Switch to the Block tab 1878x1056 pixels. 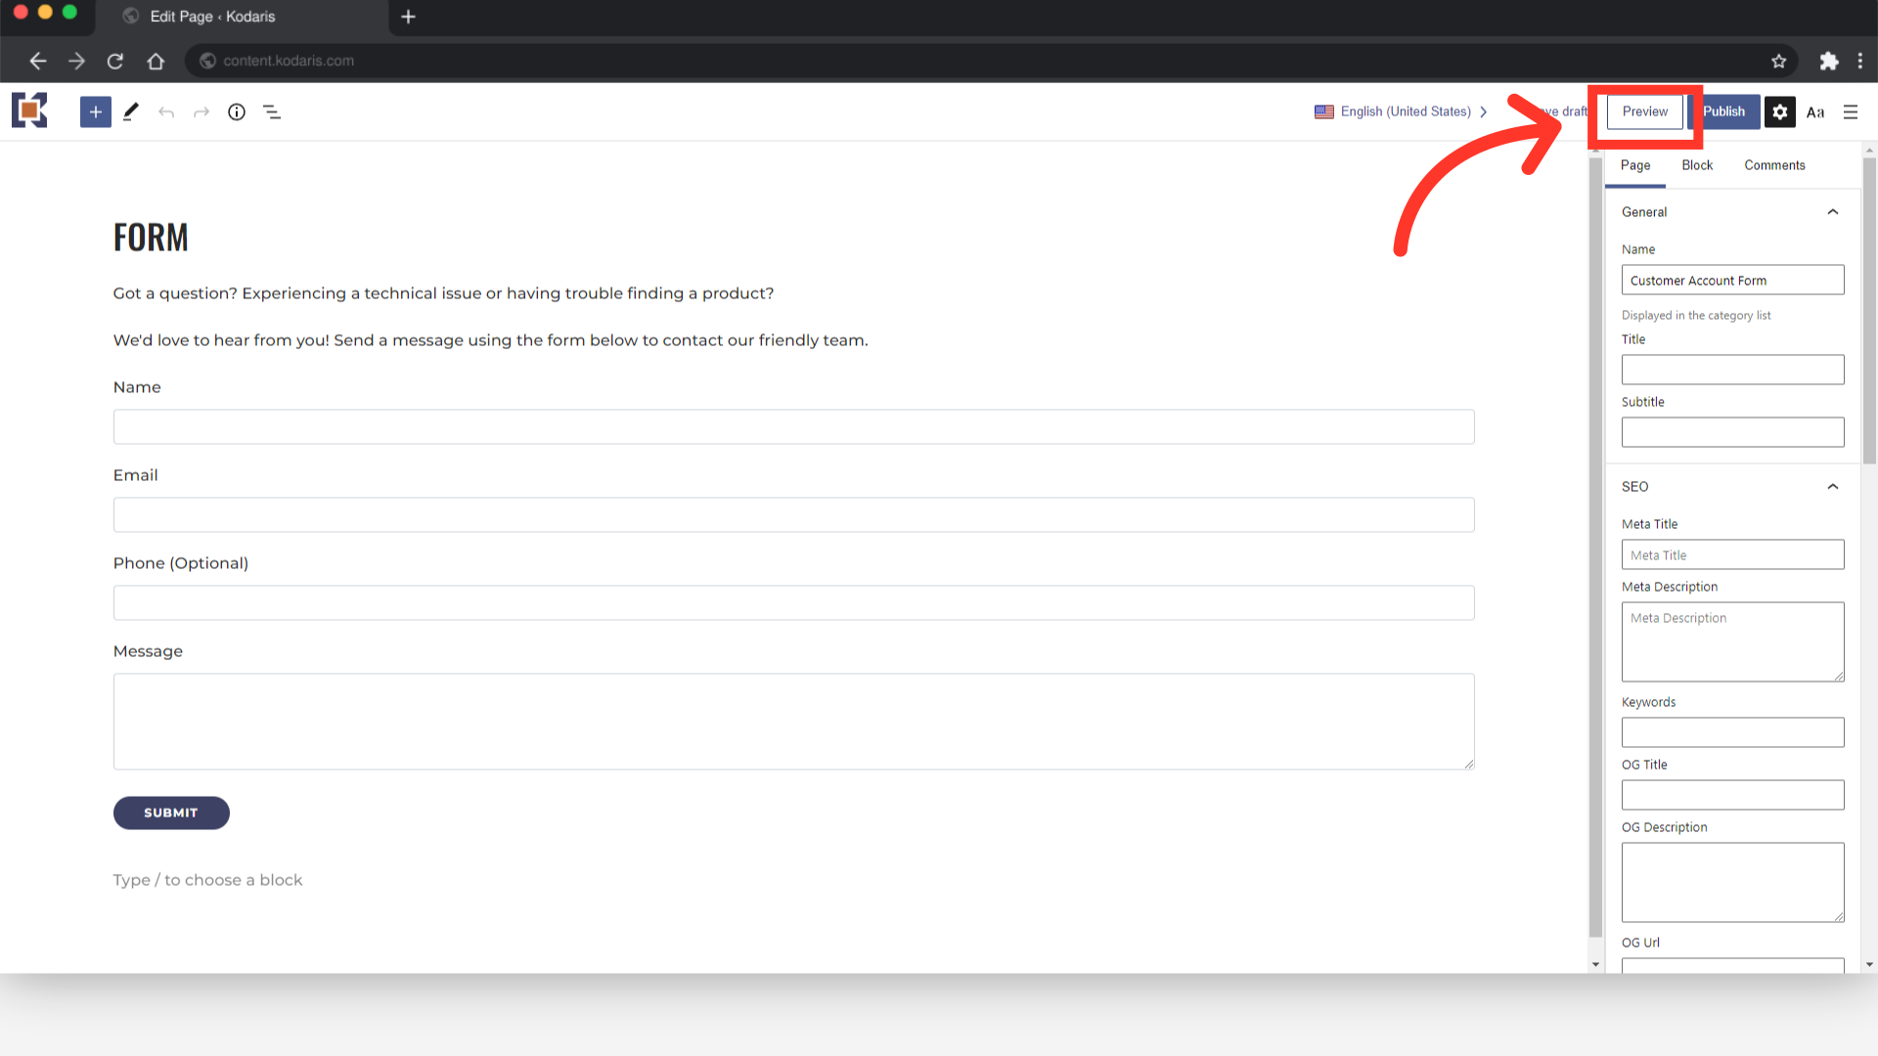tap(1697, 165)
